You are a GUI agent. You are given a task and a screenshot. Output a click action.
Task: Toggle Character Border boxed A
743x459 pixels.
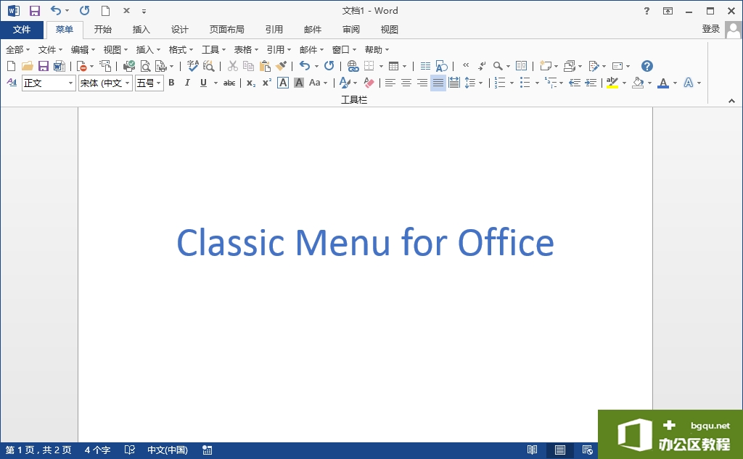point(283,83)
